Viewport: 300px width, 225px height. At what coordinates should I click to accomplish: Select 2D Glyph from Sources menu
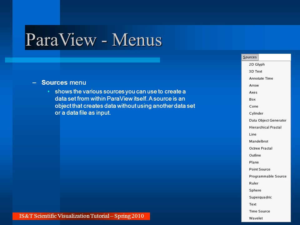[266, 64]
